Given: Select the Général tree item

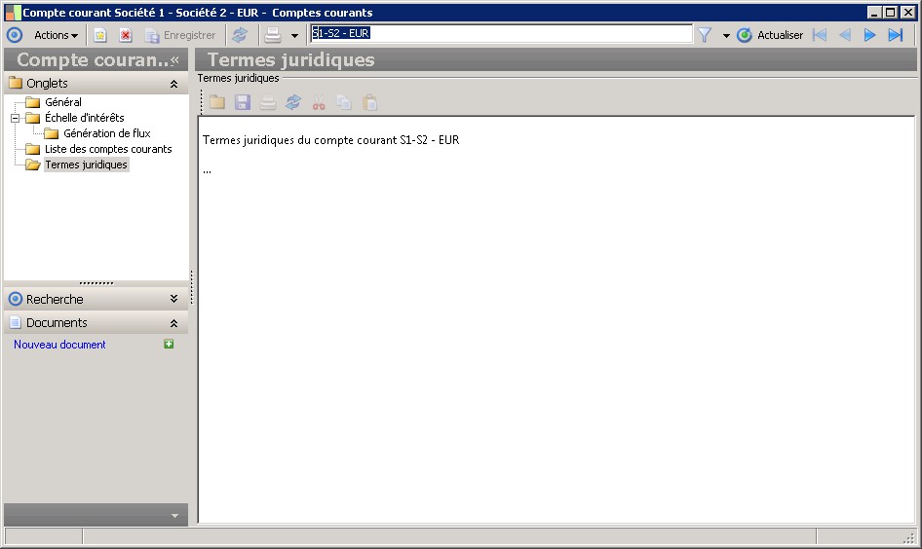Looking at the screenshot, I should [63, 102].
